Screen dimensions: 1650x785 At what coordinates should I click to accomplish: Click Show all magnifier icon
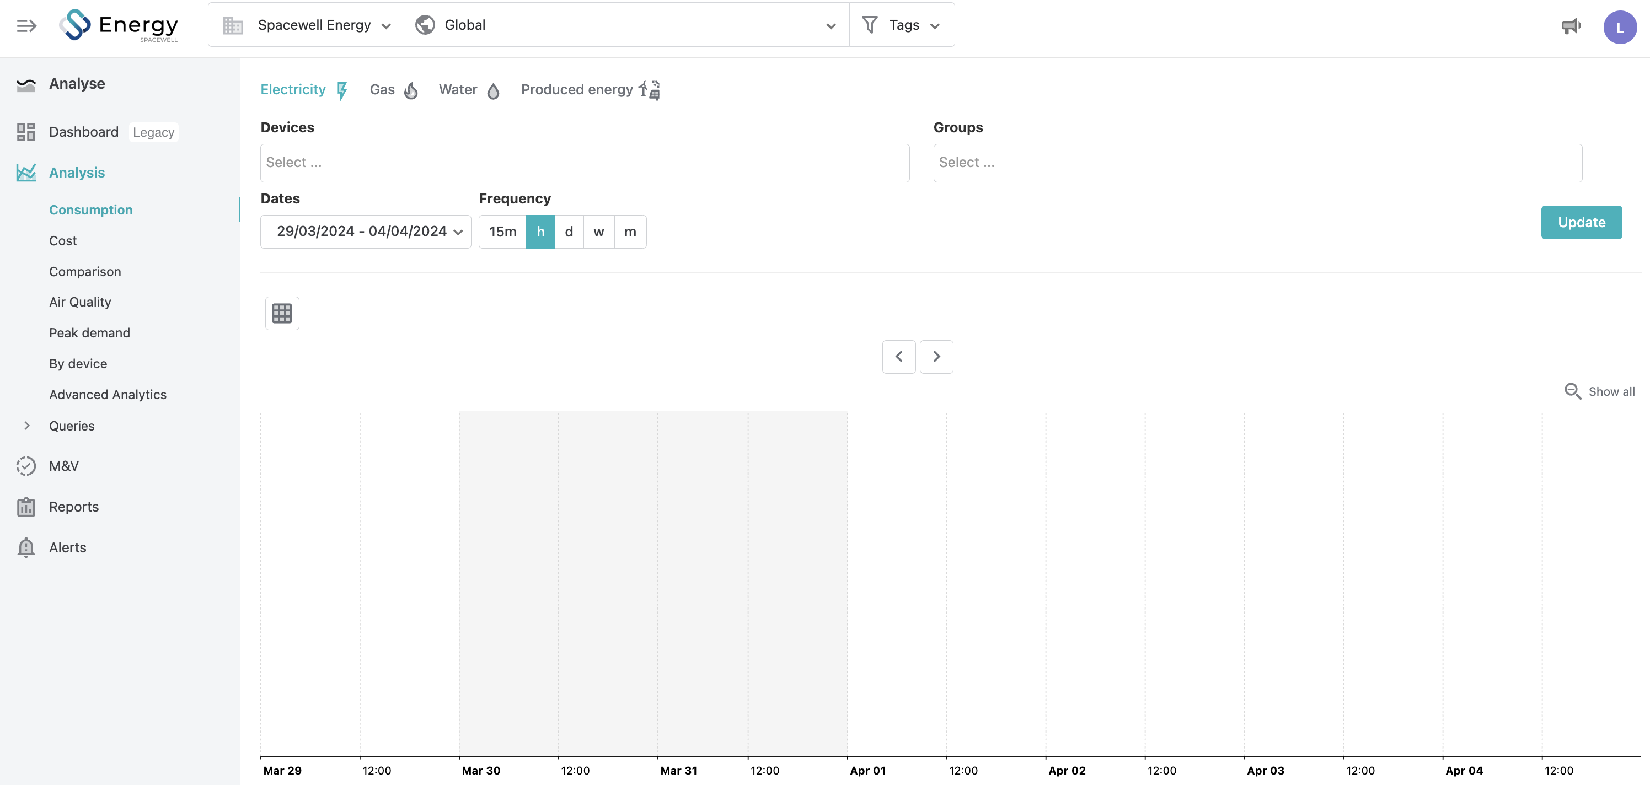coord(1573,391)
